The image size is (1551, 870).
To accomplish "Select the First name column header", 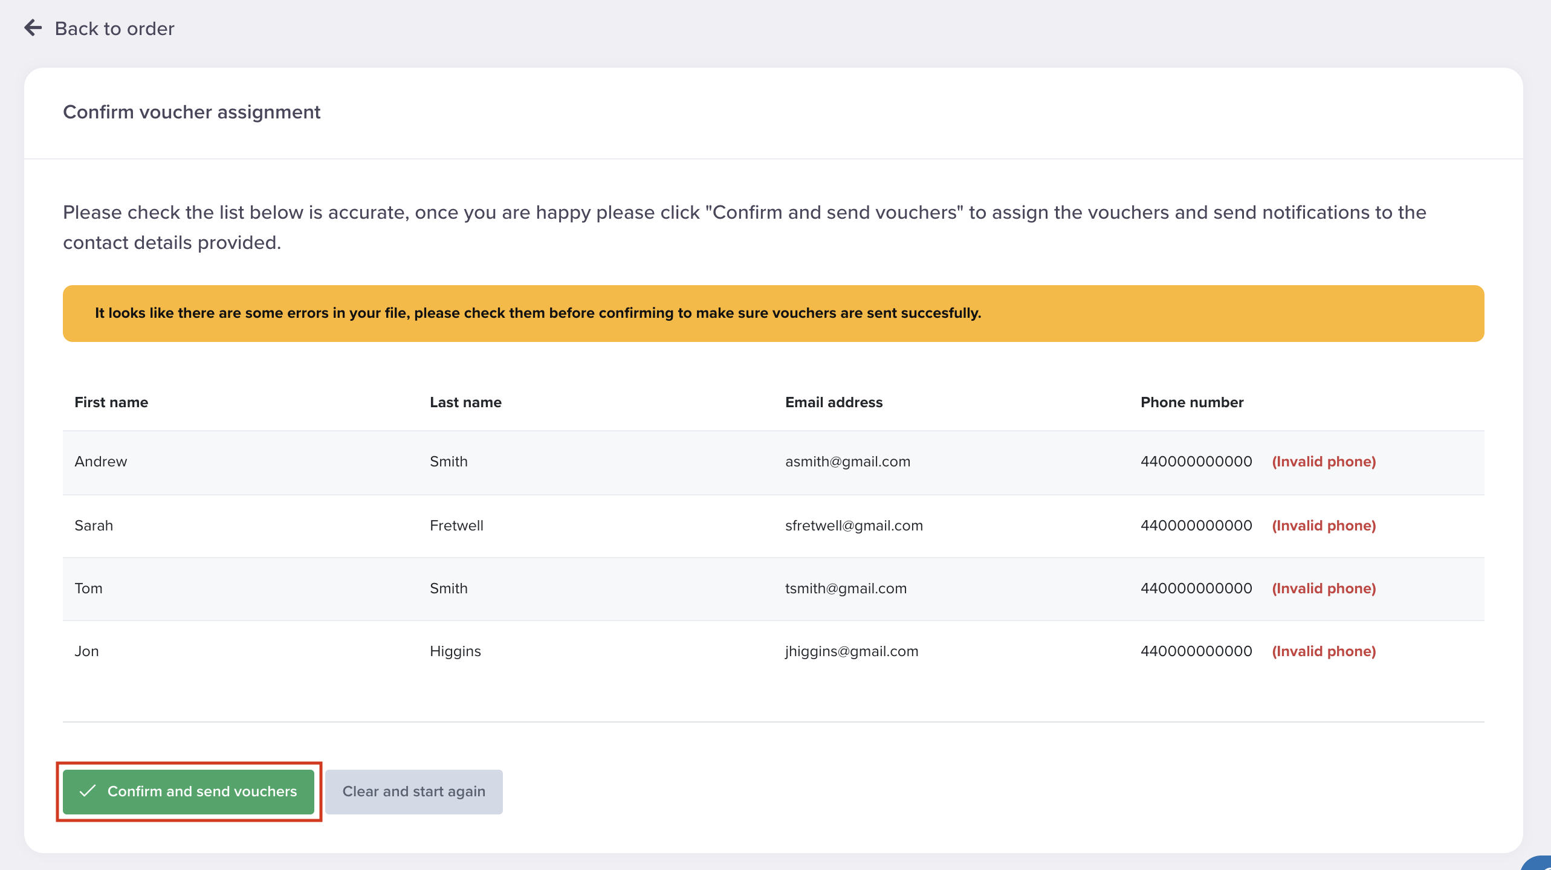I will tap(111, 402).
